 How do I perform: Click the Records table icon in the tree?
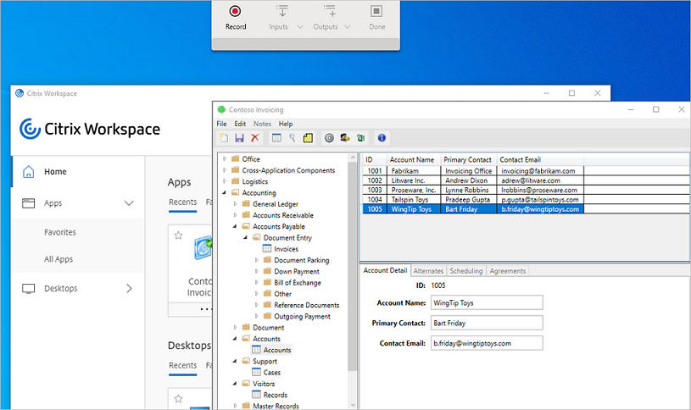(x=256, y=395)
